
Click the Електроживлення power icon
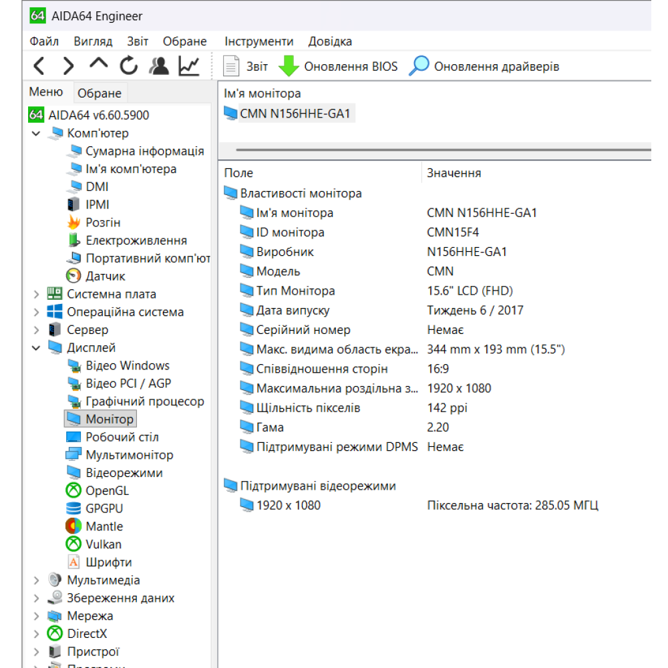pos(75,240)
